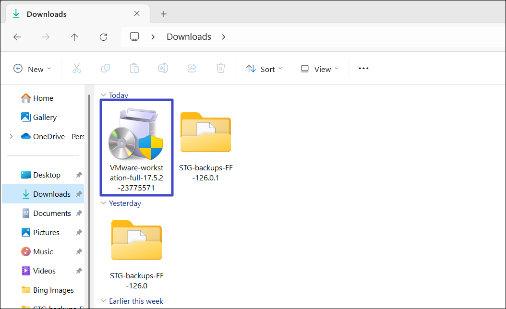506x309 pixels.
Task: Open the View layout dropdown
Action: tap(320, 69)
